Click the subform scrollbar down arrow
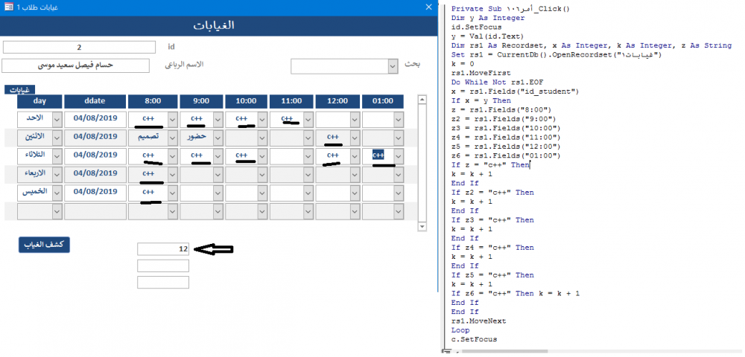This screenshot has height=357, width=745. click(422, 227)
